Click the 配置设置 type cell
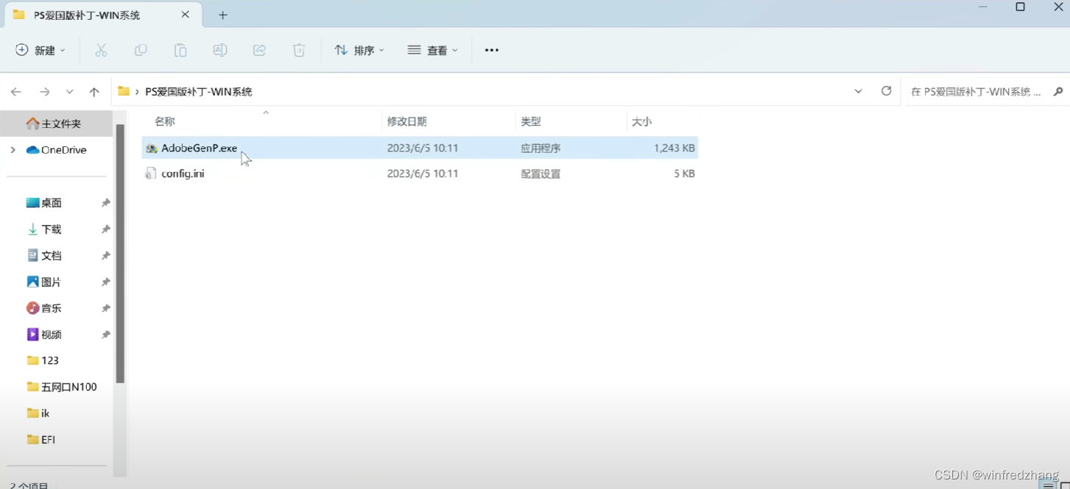 tap(541, 174)
